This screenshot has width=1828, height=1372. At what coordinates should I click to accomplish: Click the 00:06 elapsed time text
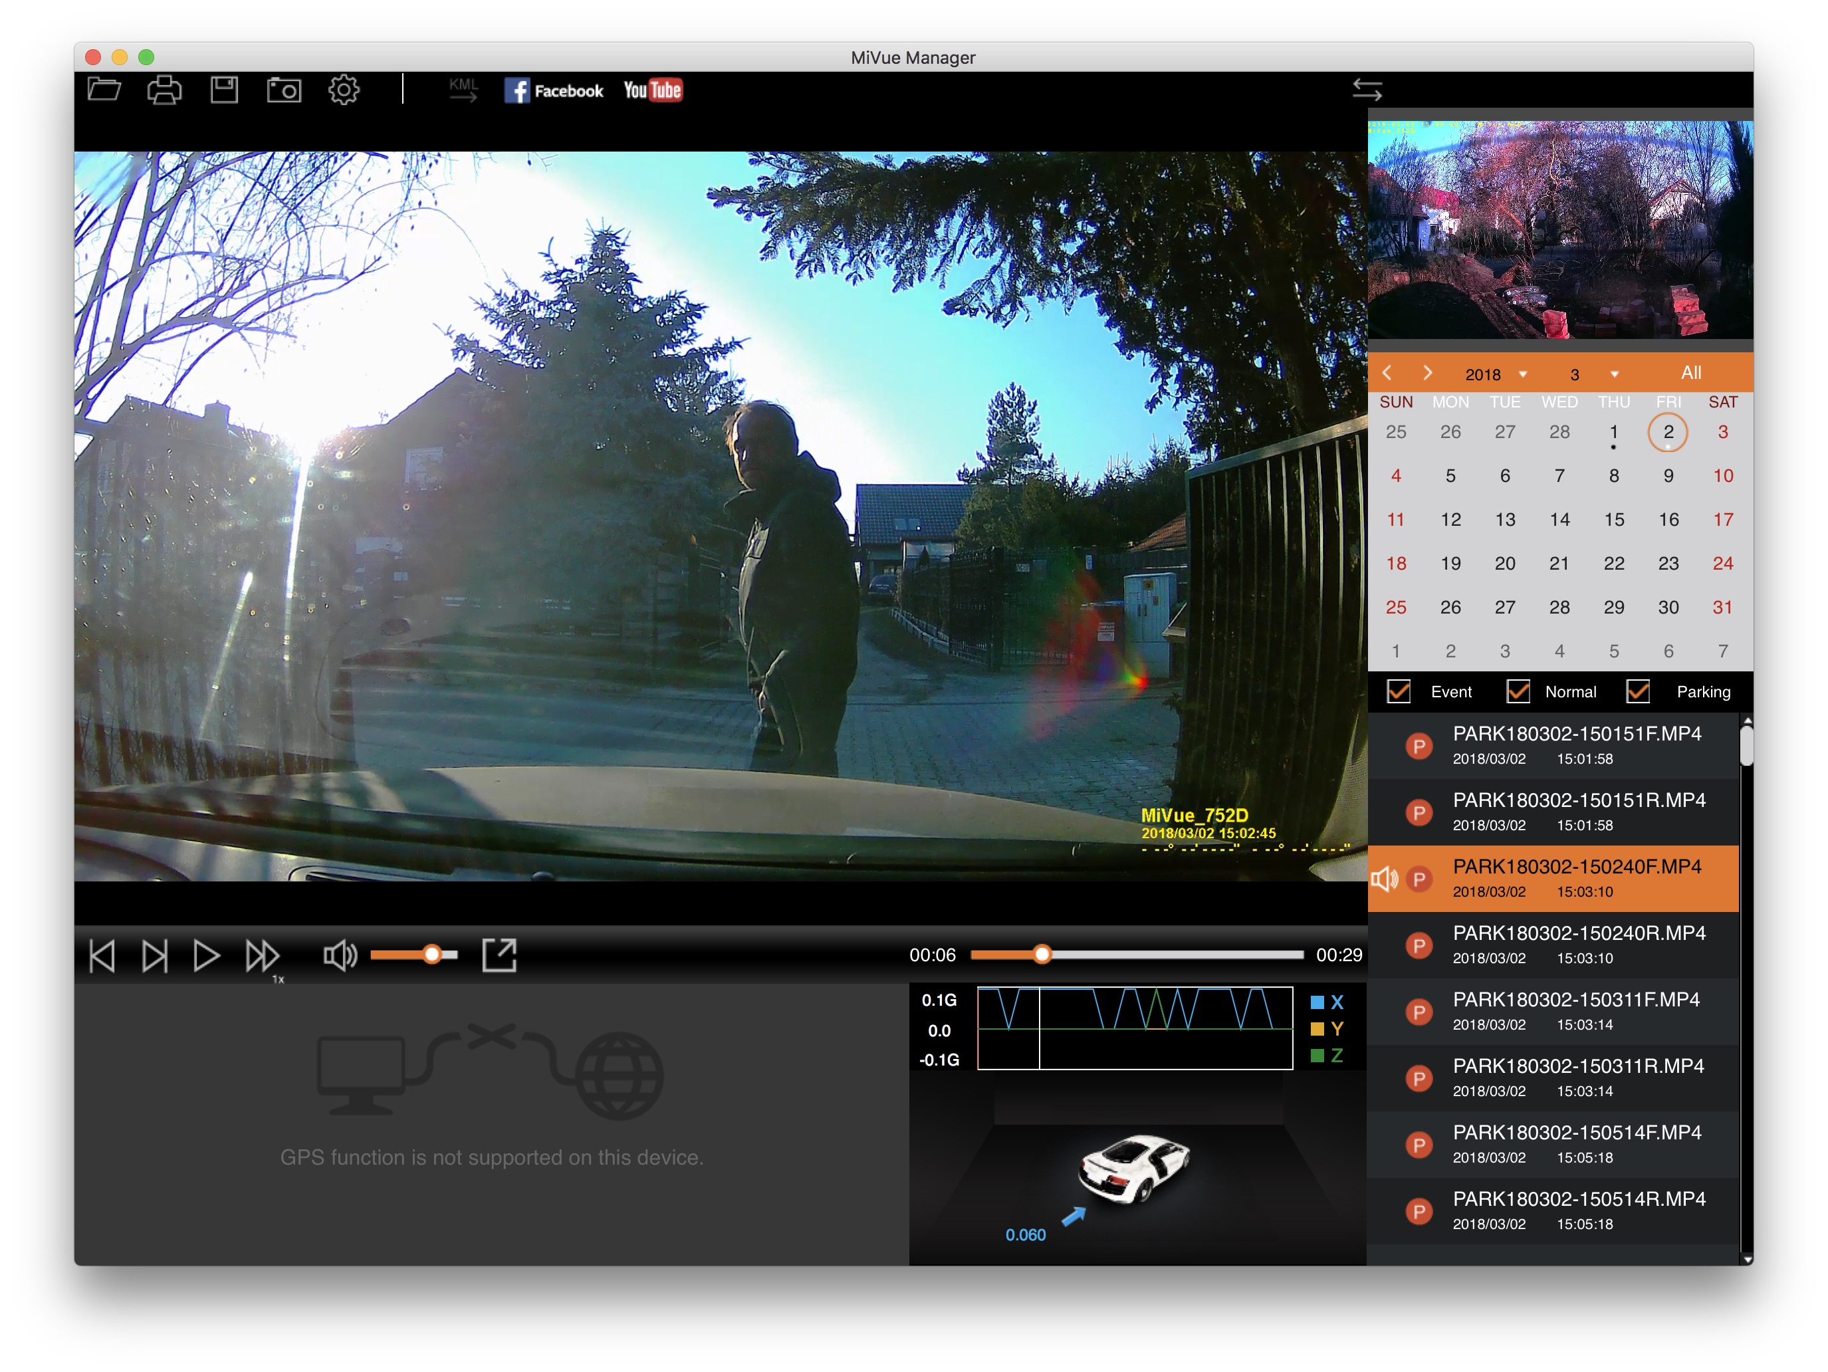click(x=932, y=955)
